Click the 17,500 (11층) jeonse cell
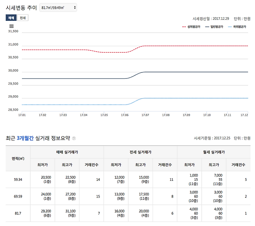 click(x=141, y=196)
